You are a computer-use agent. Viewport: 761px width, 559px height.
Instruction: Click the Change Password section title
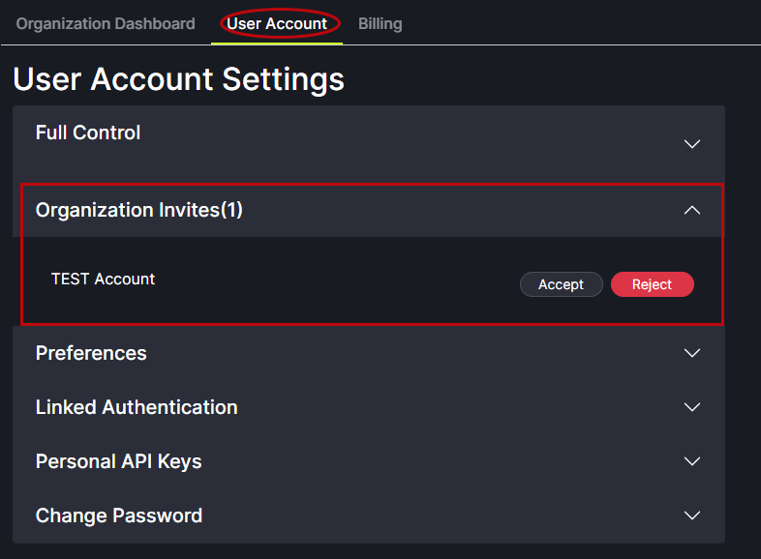tap(119, 515)
